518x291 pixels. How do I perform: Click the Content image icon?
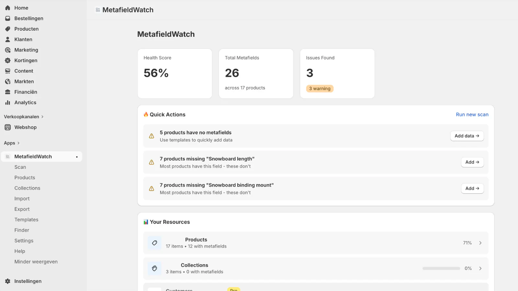[8, 71]
